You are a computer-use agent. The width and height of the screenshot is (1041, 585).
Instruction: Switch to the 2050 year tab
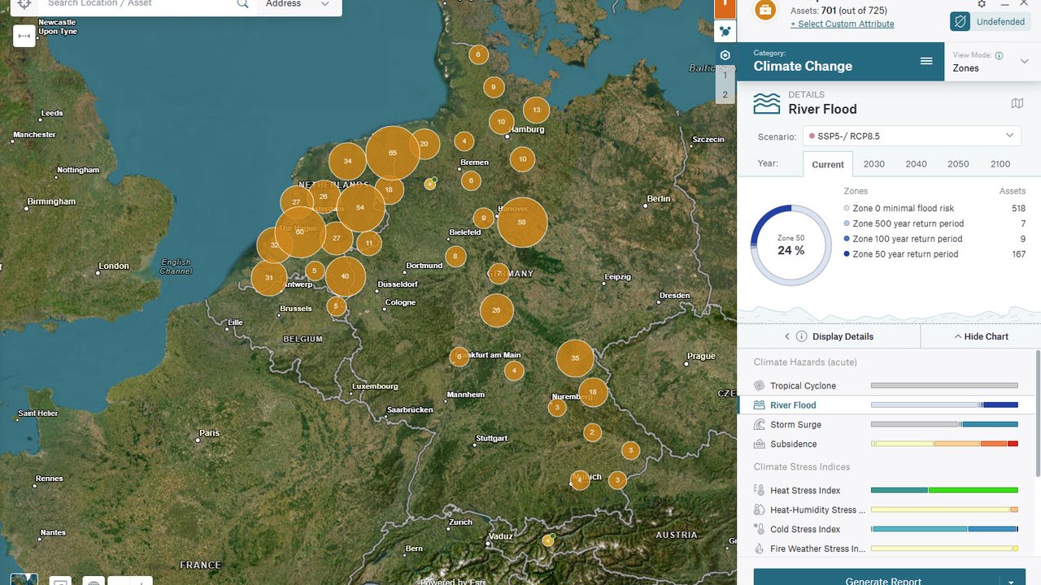[x=958, y=164]
